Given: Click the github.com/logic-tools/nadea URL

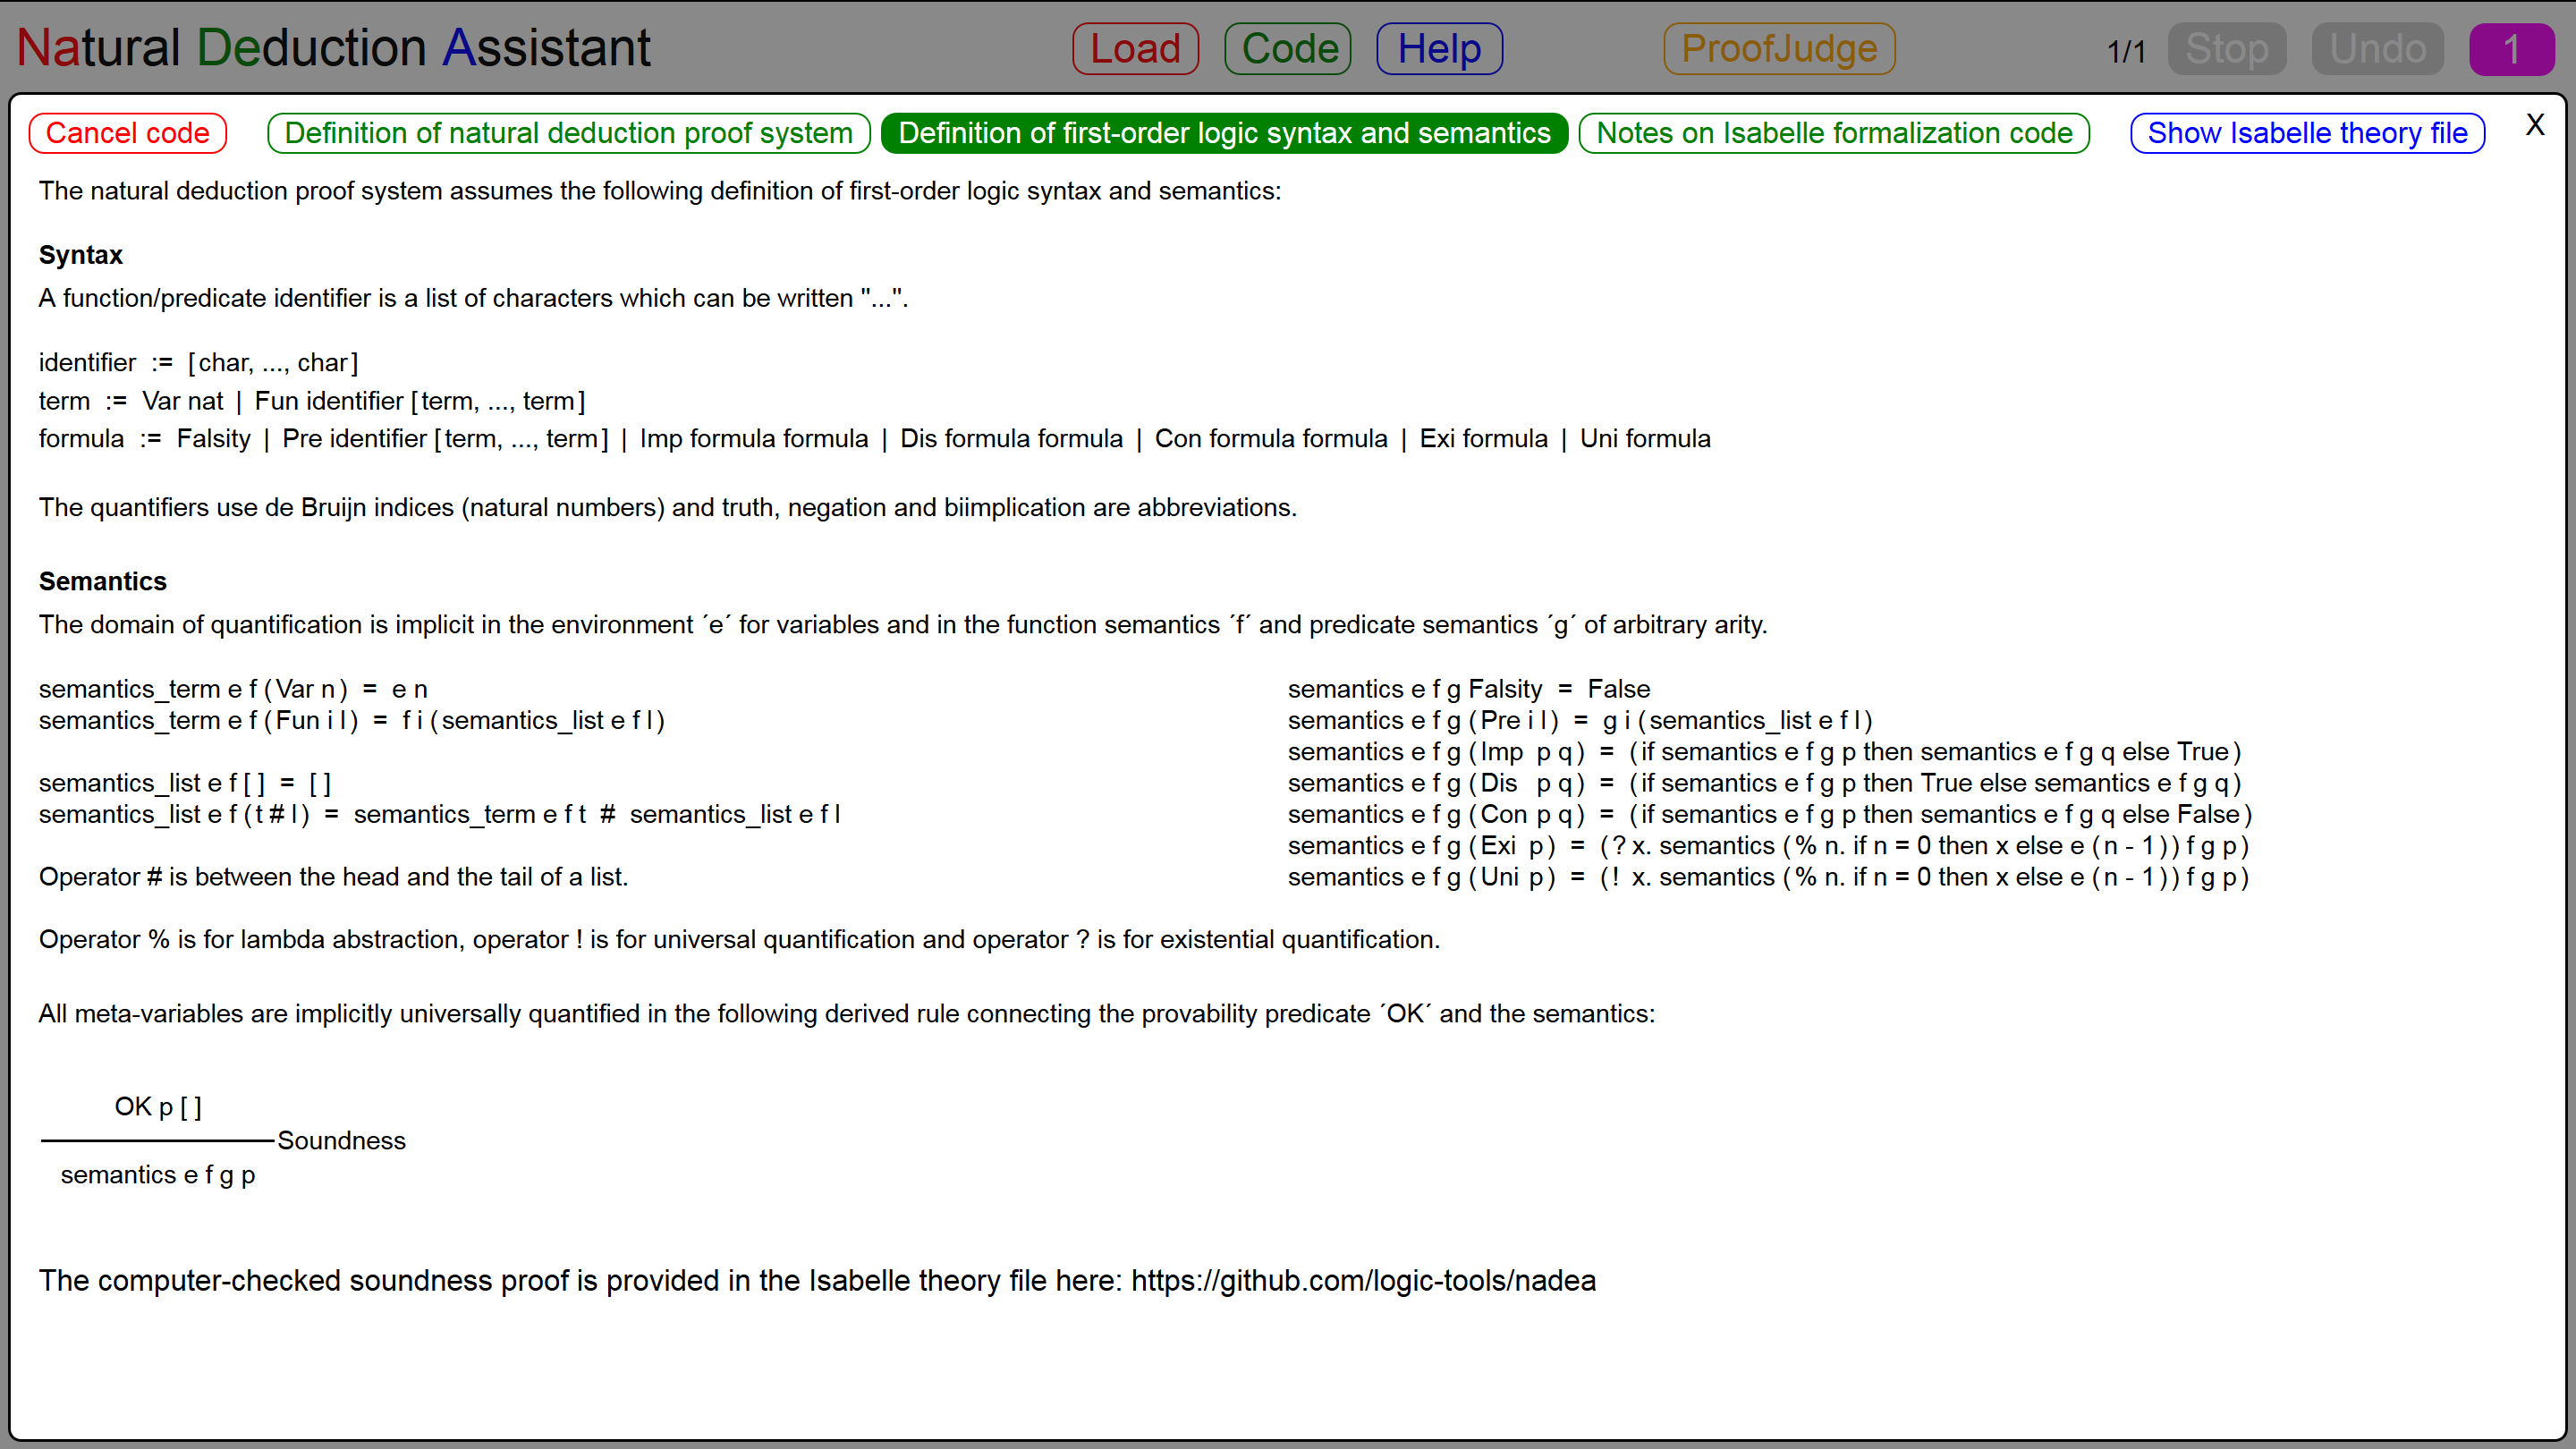Looking at the screenshot, I should pyautogui.click(x=1363, y=1281).
